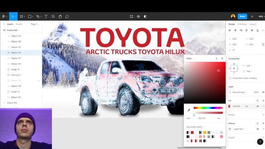Enable Fix position when scrolling checkbox

coord(230,78)
